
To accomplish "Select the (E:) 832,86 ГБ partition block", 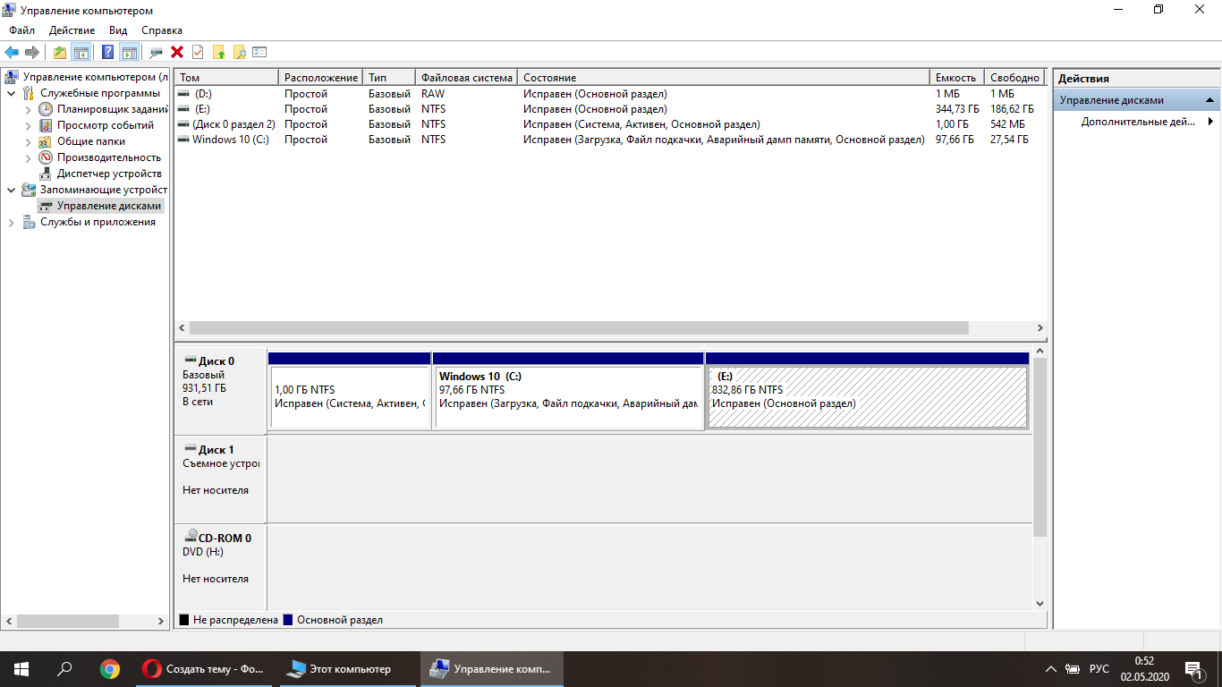I will pyautogui.click(x=867, y=390).
